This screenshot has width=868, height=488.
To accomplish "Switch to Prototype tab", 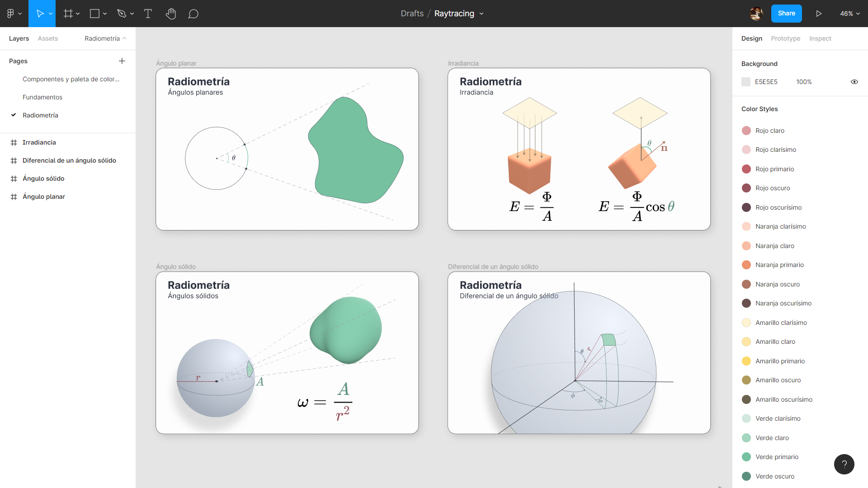I will click(786, 38).
